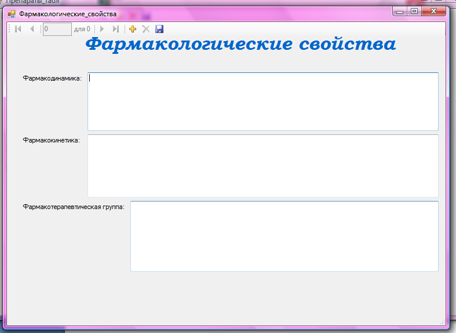Move to next record arrow
The height and width of the screenshot is (333, 456).
tap(102, 29)
